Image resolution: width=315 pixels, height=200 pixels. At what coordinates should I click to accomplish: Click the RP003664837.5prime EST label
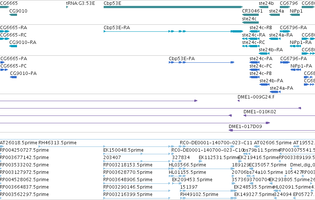tap(24, 187)
